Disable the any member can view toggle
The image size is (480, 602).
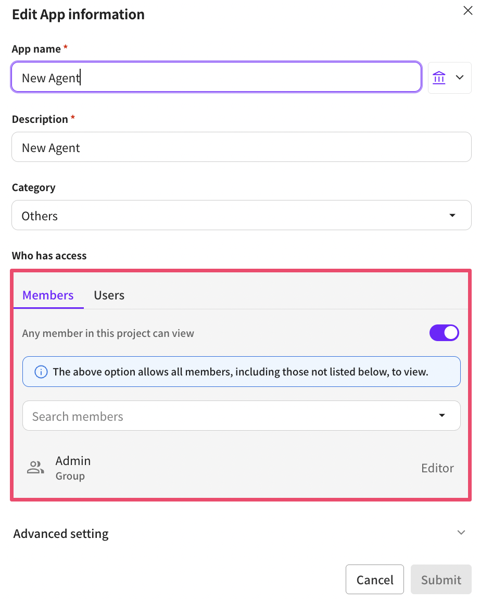coord(444,333)
